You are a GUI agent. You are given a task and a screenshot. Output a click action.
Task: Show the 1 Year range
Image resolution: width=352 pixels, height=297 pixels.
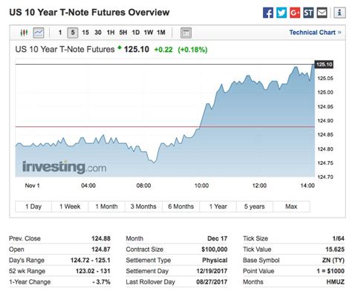coord(218,206)
